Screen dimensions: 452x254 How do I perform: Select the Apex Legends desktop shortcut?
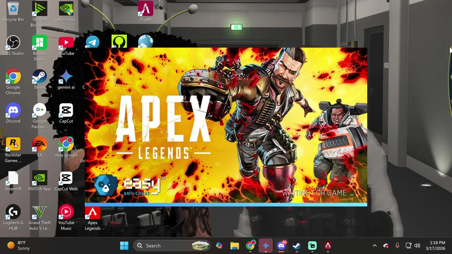[93, 219]
